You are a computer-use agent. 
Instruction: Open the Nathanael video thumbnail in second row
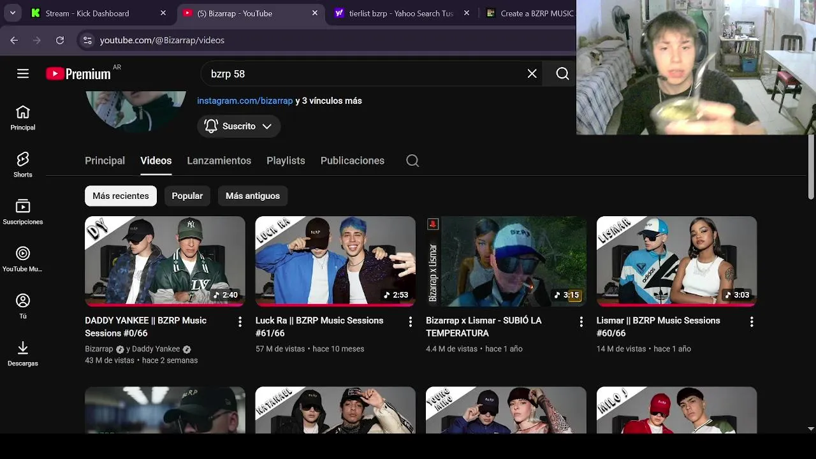point(335,410)
